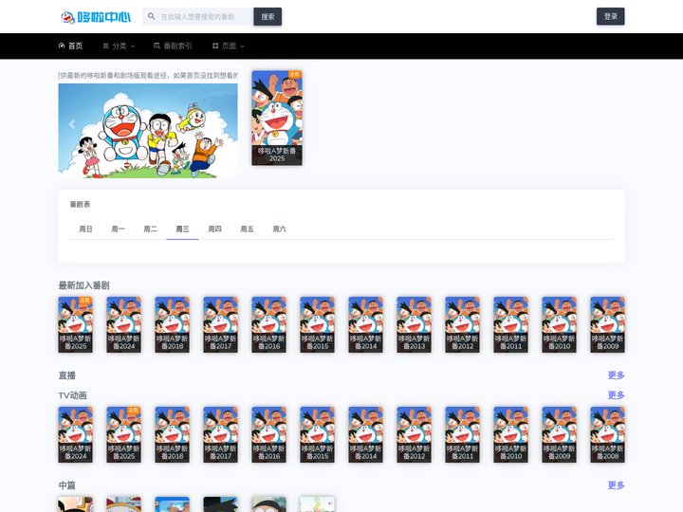The image size is (683, 512).
Task: Open the 番剧索引 index nav item
Action: [x=173, y=46]
